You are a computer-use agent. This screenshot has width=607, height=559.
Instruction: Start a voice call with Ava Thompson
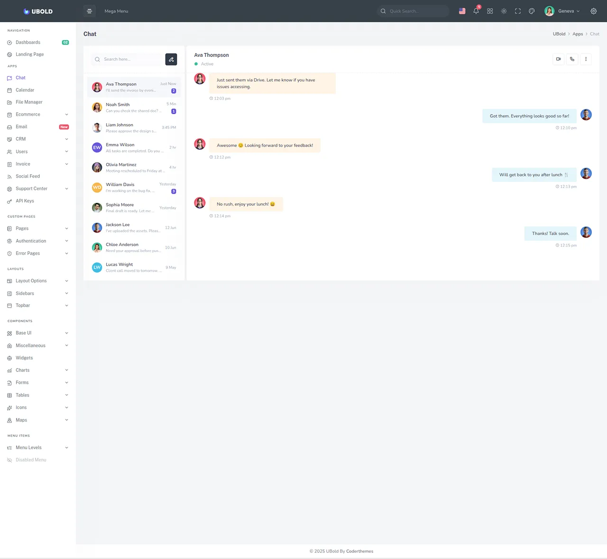click(572, 59)
